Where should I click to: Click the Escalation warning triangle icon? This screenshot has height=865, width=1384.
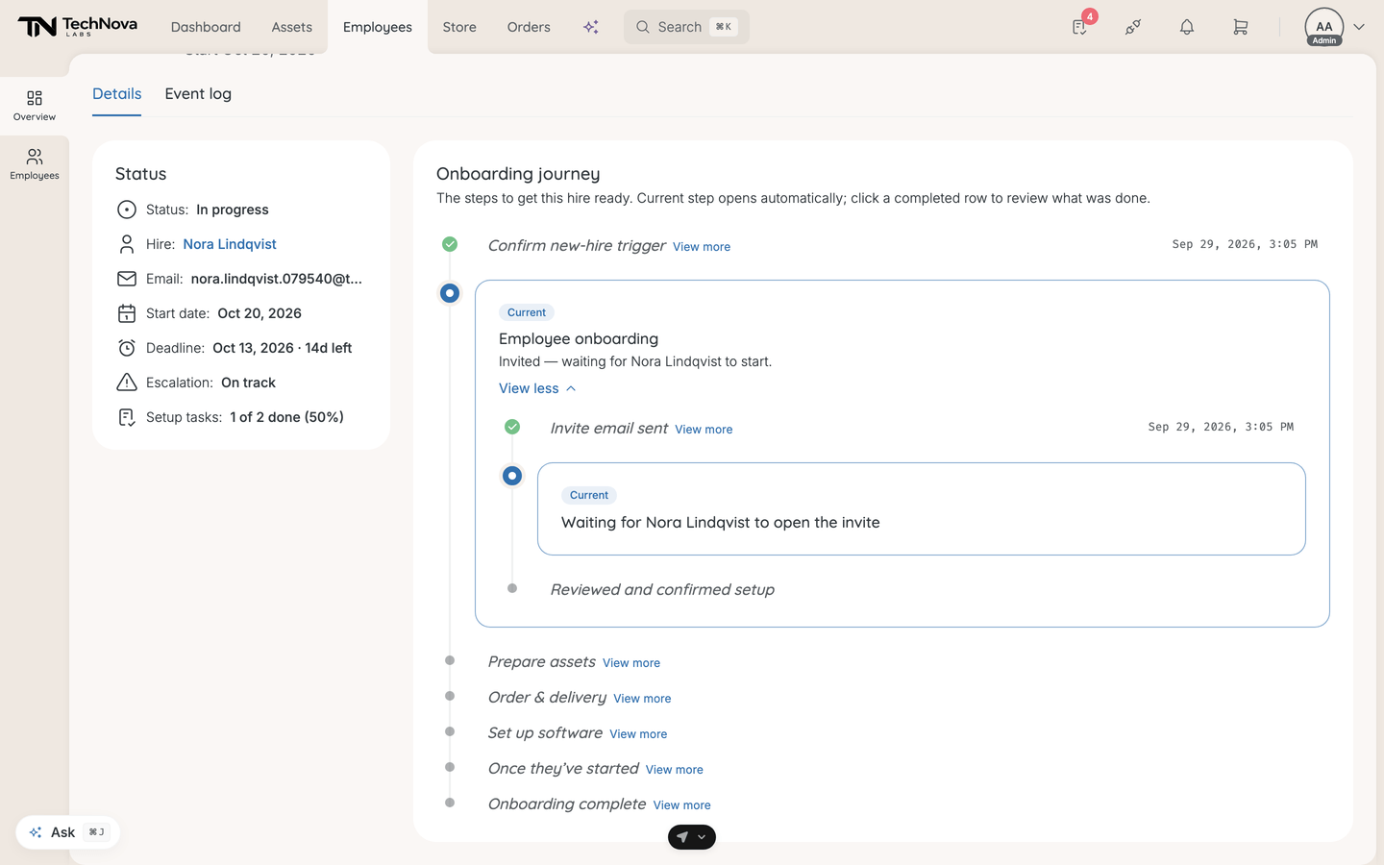pos(127,383)
